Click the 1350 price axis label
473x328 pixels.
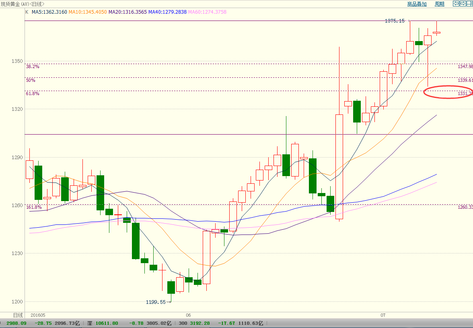[x=17, y=61]
